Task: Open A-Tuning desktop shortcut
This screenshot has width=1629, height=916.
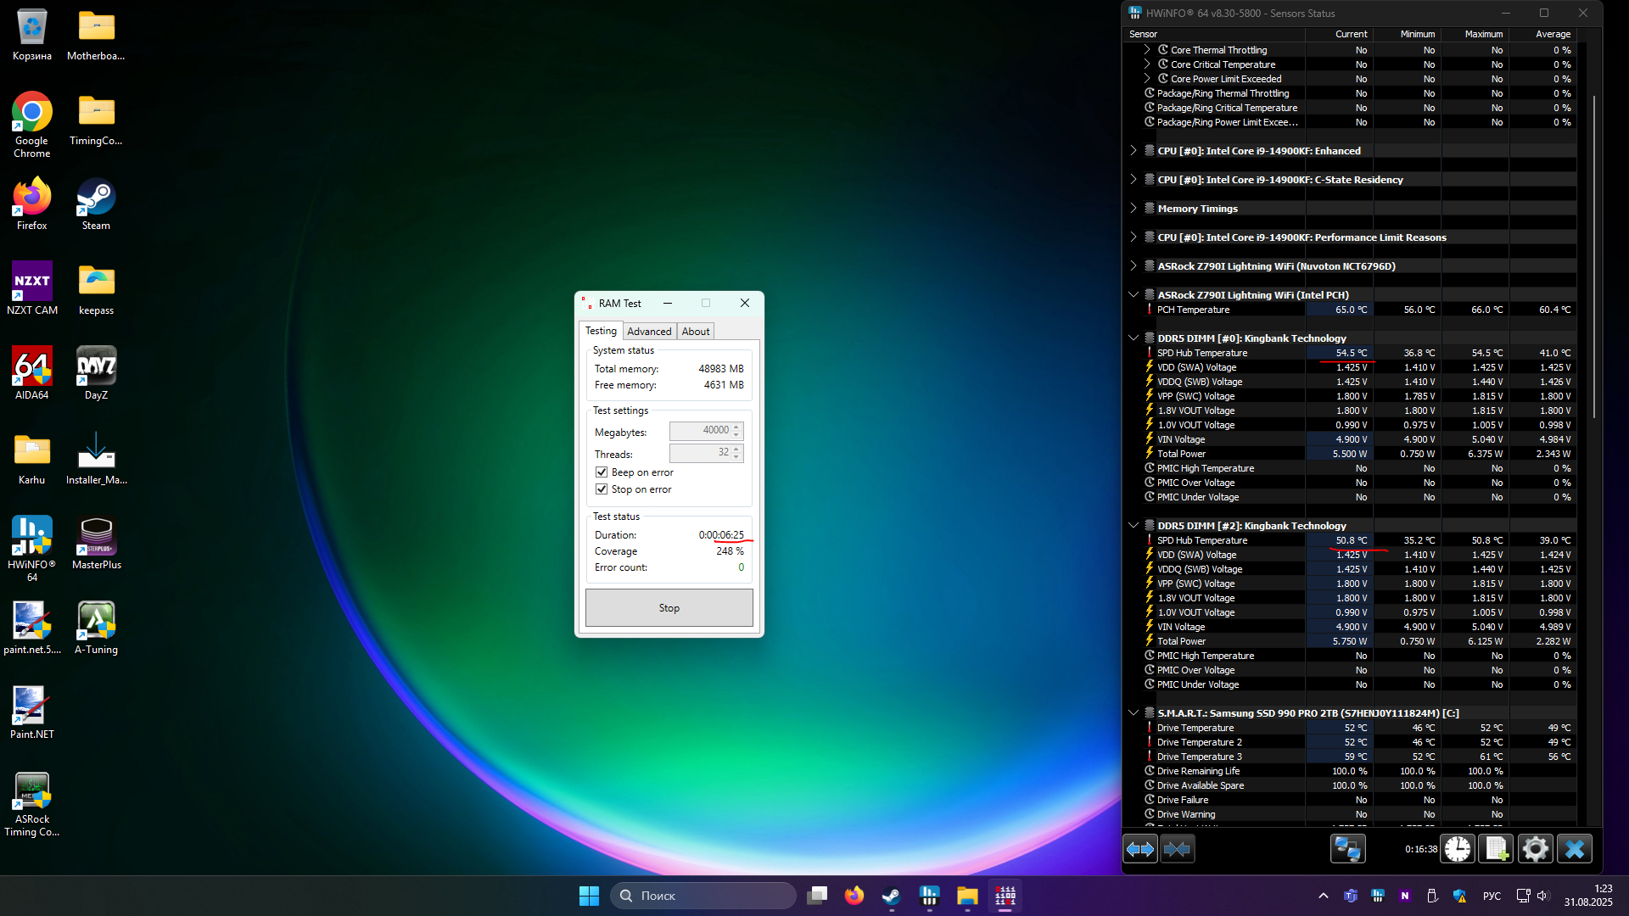Action: pyautogui.click(x=96, y=628)
